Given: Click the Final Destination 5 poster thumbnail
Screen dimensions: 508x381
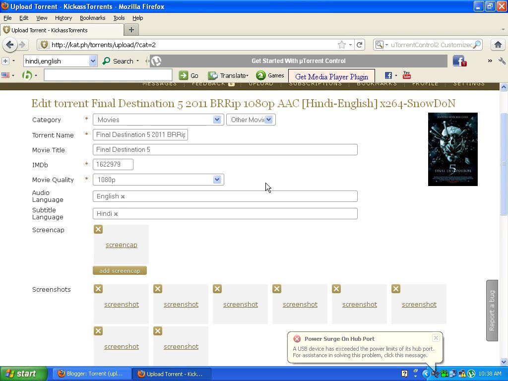Looking at the screenshot, I should point(452,149).
